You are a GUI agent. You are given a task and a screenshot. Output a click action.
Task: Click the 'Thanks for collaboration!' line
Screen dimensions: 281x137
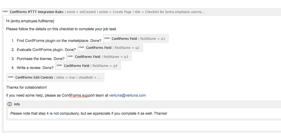coord(27,87)
